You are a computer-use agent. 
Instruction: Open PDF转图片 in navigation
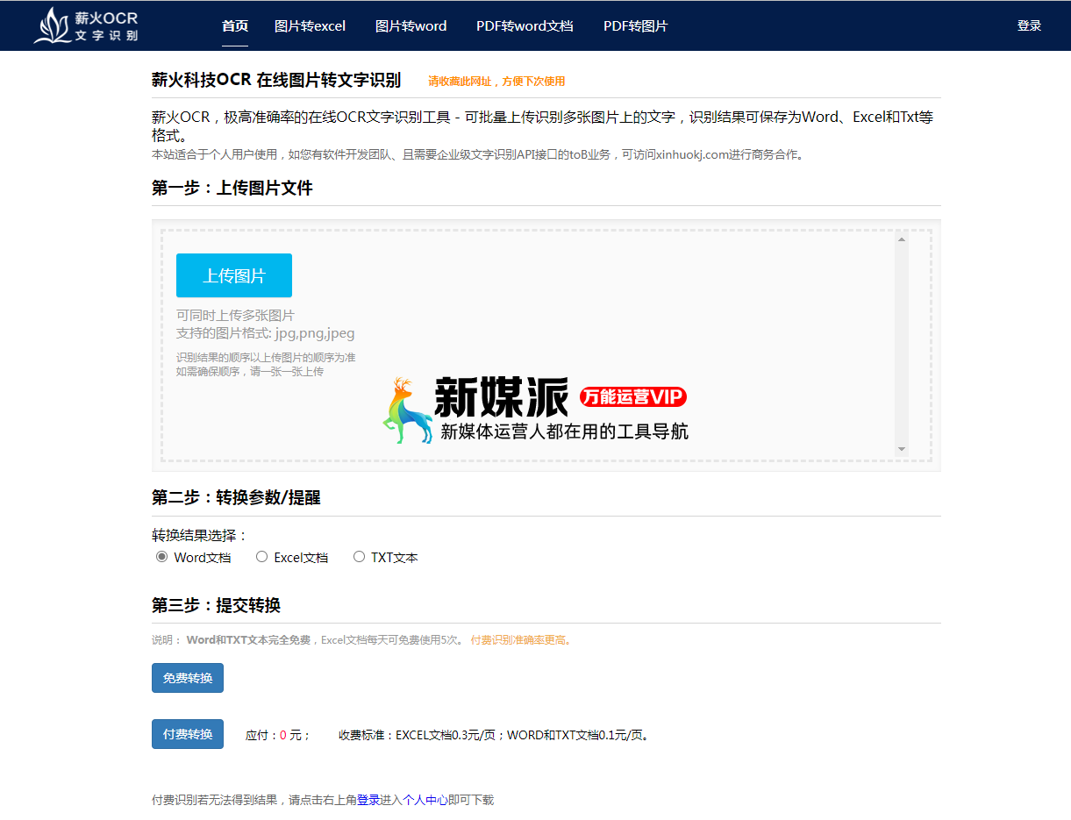pyautogui.click(x=635, y=26)
